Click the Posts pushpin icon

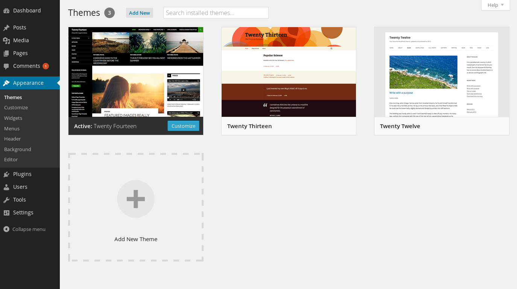(x=6, y=28)
